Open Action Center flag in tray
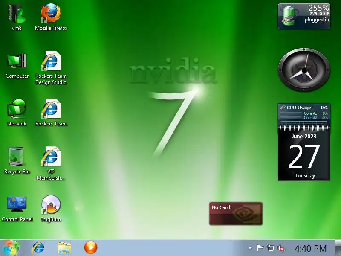The width and height of the screenshot is (341, 256). point(260,248)
